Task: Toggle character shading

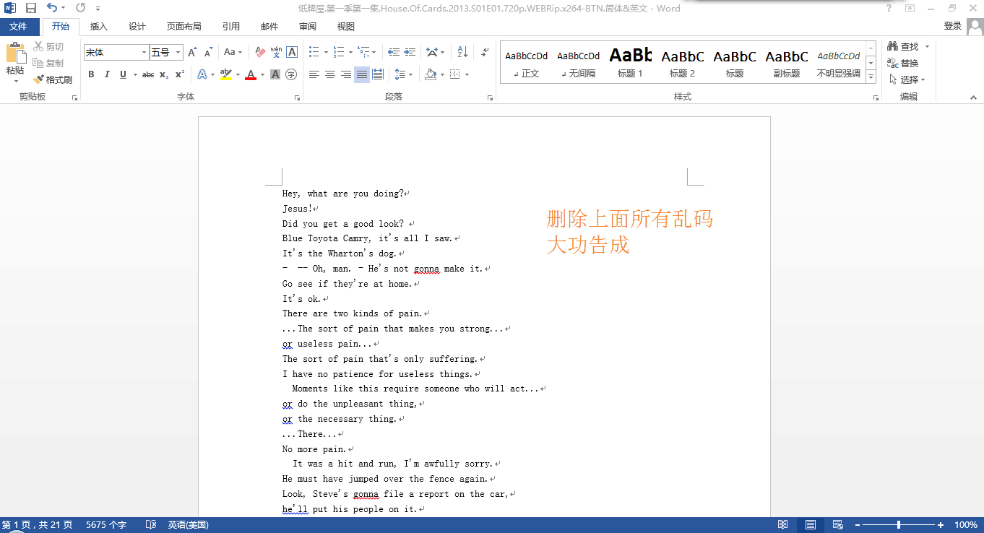Action: pos(275,74)
